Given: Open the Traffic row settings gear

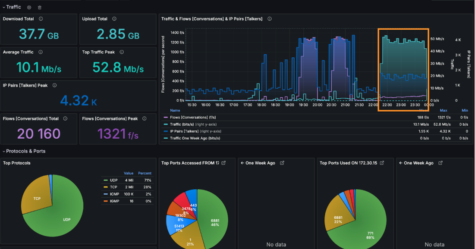Looking at the screenshot, I should (29, 7).
